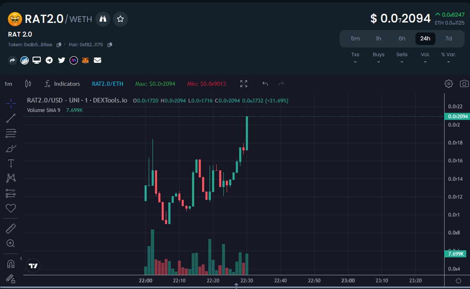Take a chart snapshot with camera icon
Screen dimensions: 470x289
tap(464, 84)
